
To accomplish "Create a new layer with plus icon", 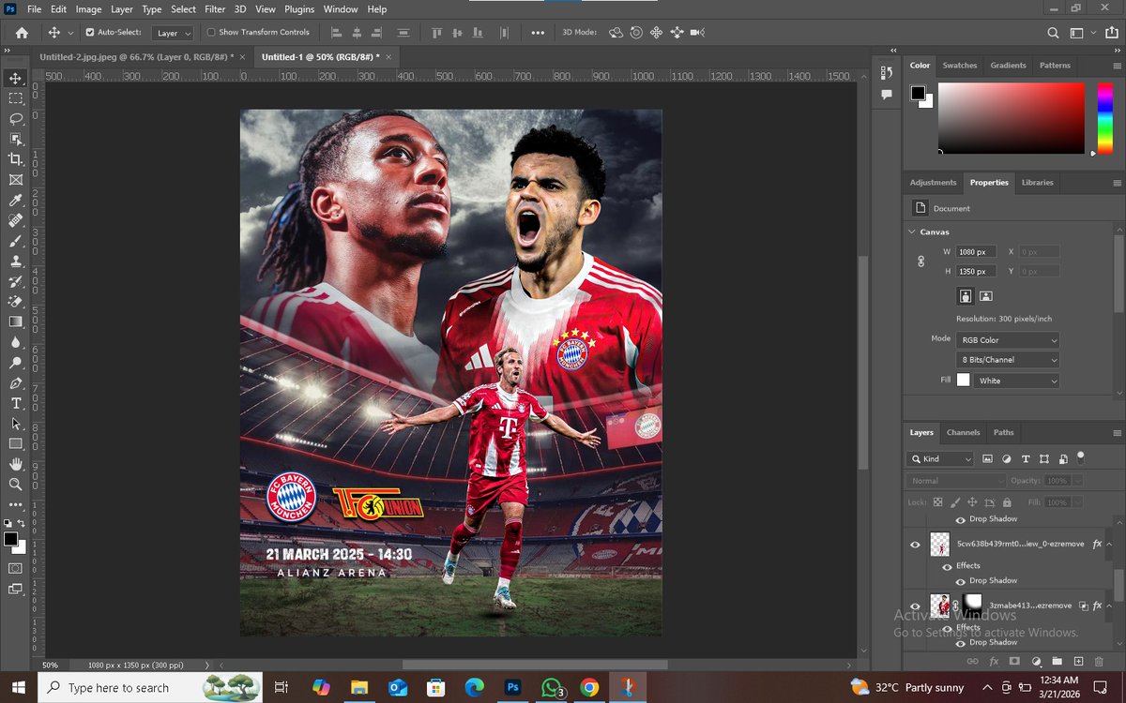I will click(1078, 662).
